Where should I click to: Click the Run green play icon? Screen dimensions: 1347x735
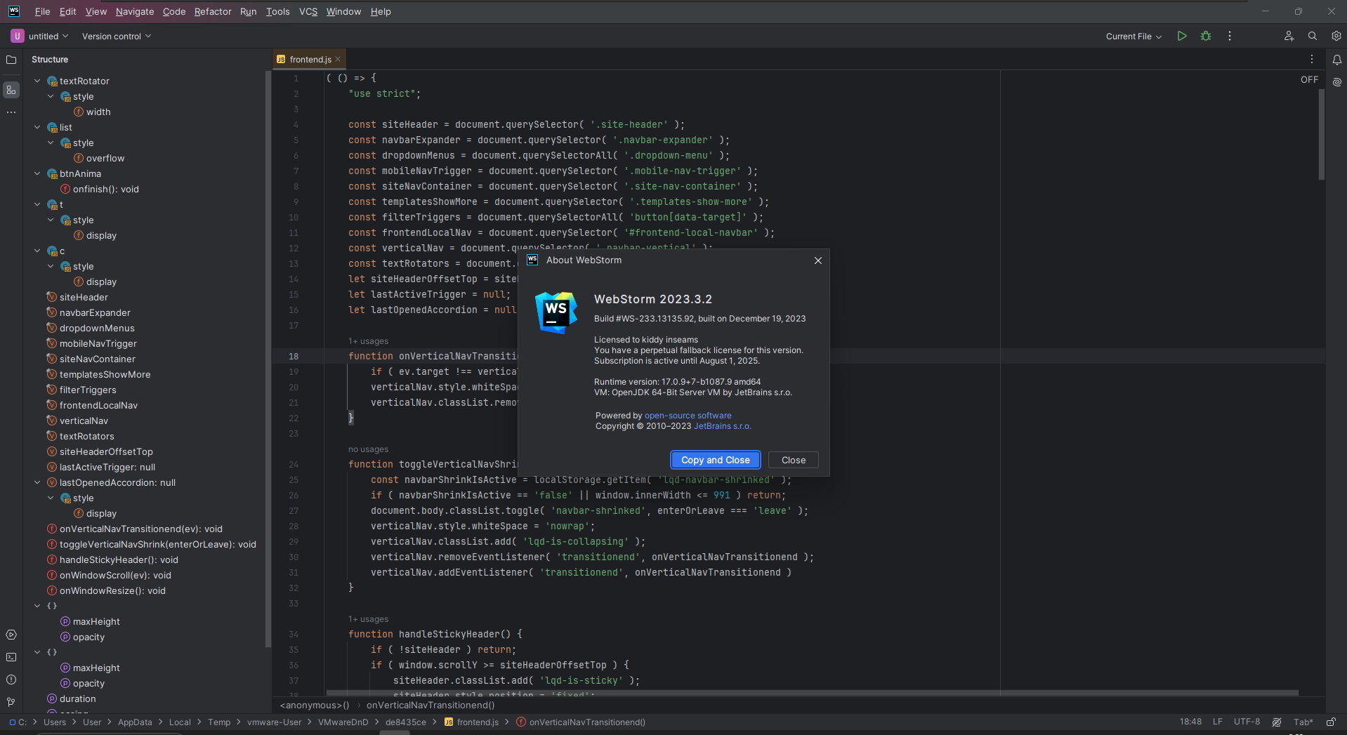tap(1182, 37)
